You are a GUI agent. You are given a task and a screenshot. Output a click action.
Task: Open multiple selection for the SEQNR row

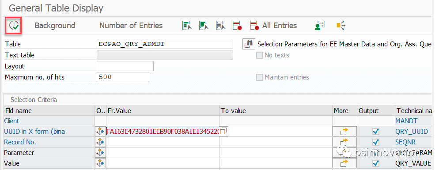pos(344,142)
